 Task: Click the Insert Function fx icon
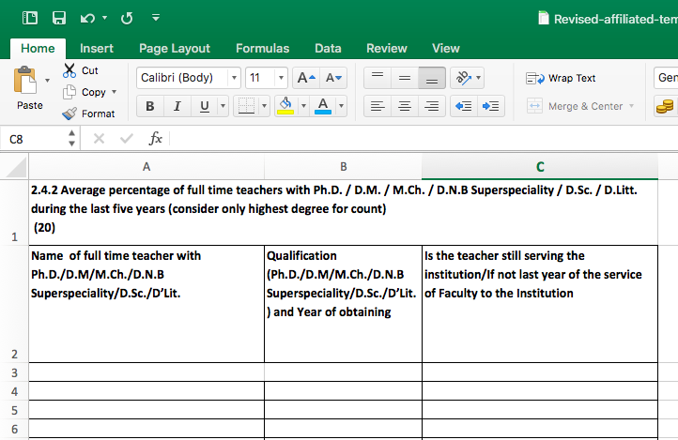[x=156, y=139]
